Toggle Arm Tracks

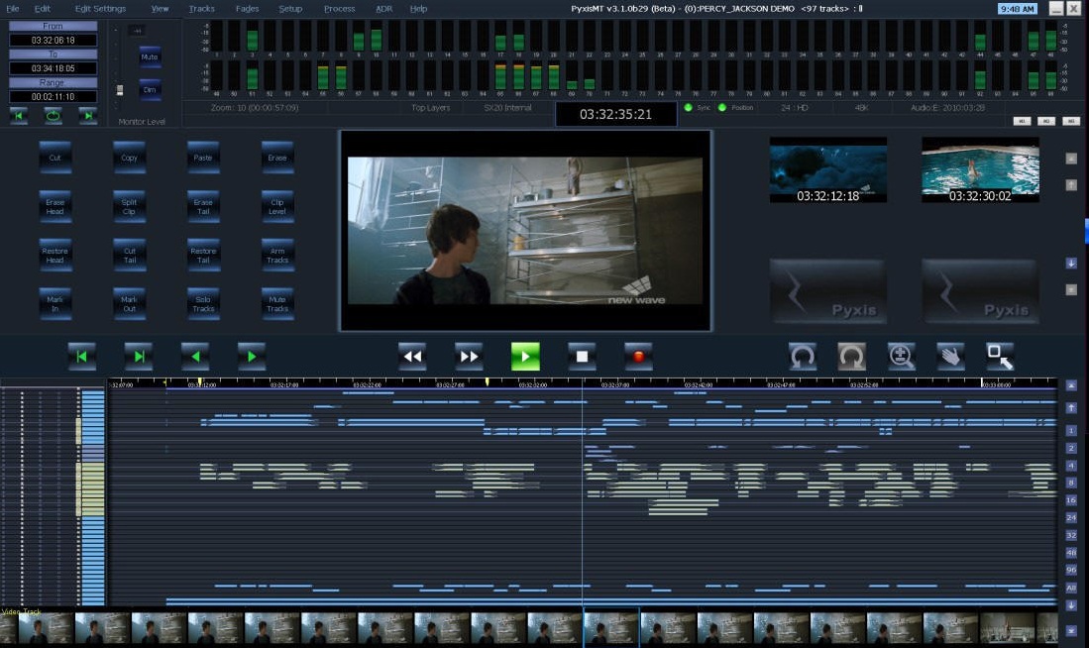277,255
